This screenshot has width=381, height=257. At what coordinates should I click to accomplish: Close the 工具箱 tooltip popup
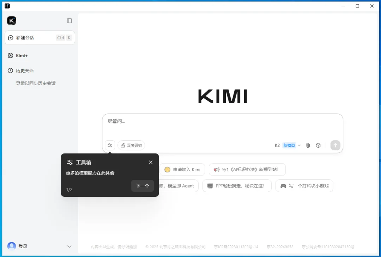coord(151,162)
